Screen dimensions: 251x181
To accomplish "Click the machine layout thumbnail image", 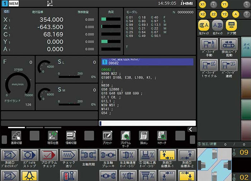I will pyautogui.click(x=214, y=165).
